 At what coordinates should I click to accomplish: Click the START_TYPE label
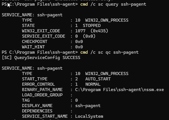tap(35, 79)
